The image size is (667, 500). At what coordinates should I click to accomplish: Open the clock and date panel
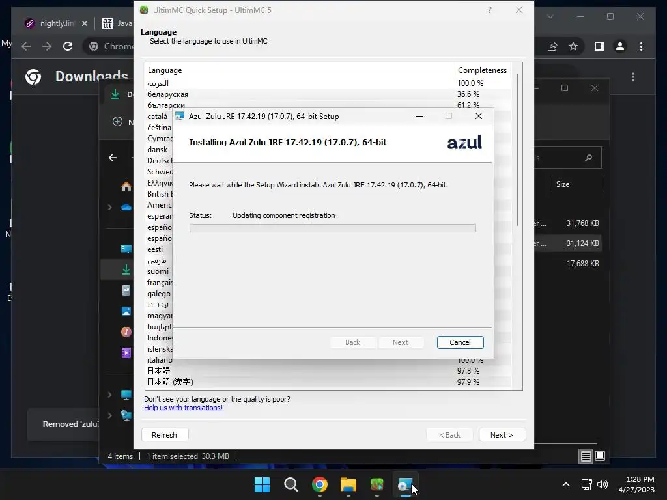point(636,484)
